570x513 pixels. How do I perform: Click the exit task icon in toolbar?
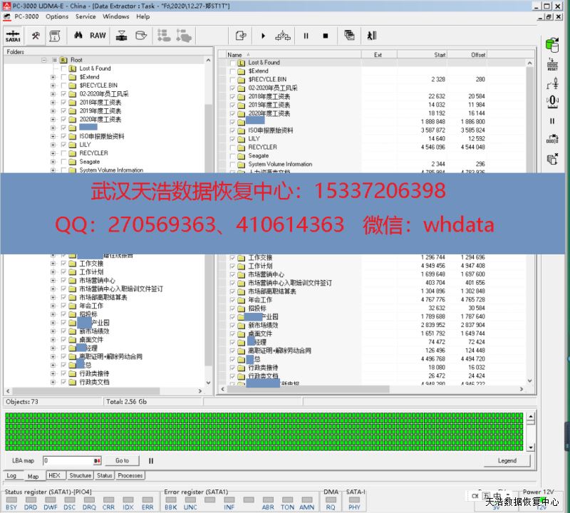[x=371, y=36]
